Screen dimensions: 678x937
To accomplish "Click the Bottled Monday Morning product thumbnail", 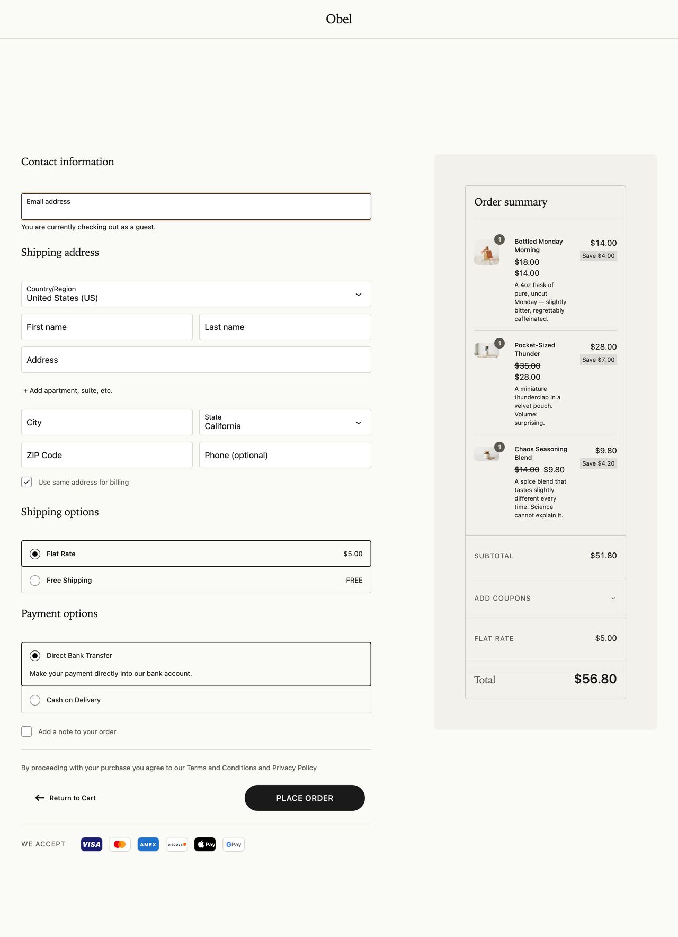I will 486,252.
